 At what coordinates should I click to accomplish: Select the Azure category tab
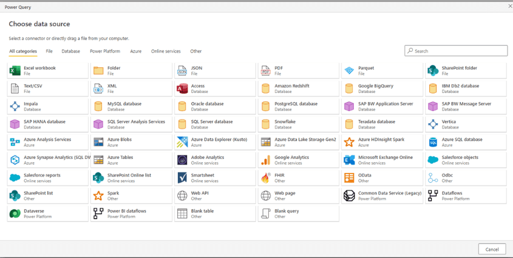click(136, 51)
